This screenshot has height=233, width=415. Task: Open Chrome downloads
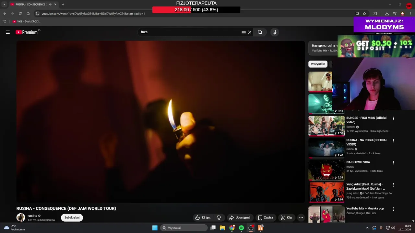[387, 14]
